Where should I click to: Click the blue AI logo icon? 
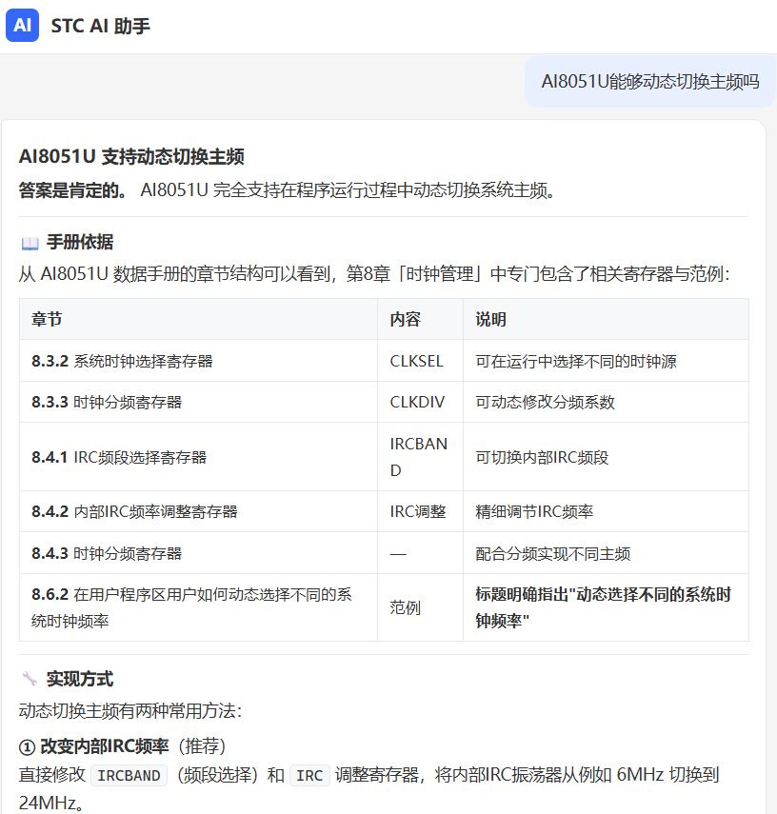tap(22, 25)
